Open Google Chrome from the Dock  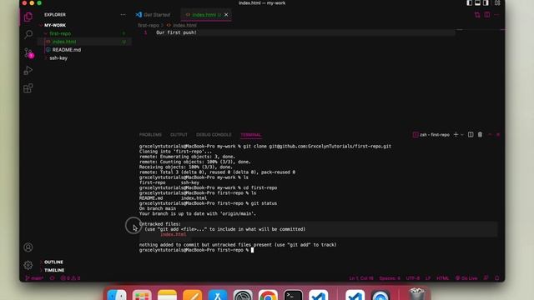tap(268, 294)
